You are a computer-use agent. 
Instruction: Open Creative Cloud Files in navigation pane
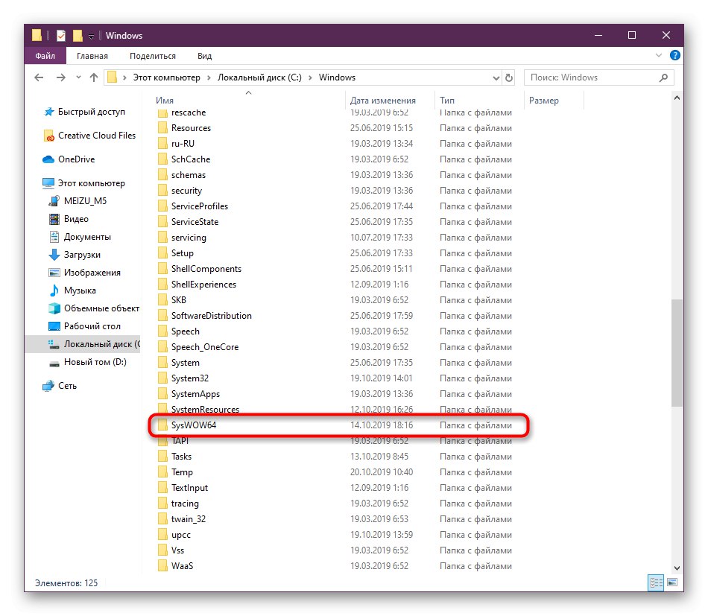pos(97,136)
